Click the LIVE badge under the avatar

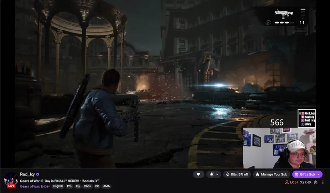pos(11,186)
